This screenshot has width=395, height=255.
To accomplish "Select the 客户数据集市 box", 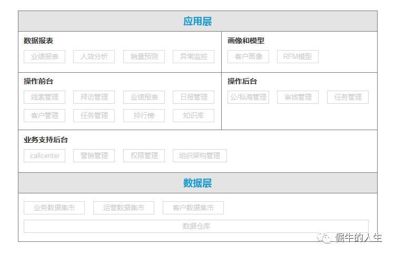I will pyautogui.click(x=193, y=208).
